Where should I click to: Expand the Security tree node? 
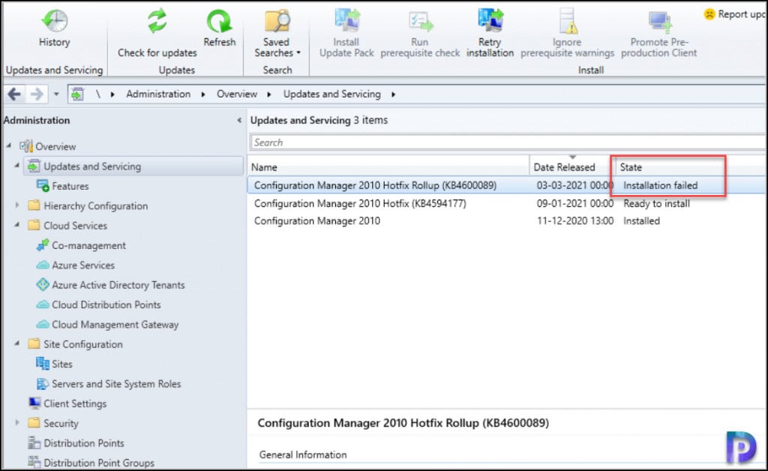click(17, 422)
